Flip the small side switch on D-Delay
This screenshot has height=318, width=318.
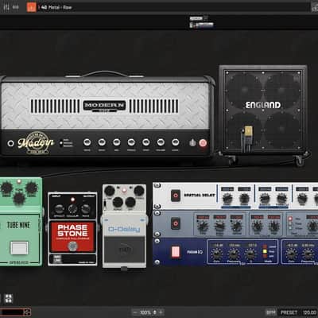click(105, 206)
